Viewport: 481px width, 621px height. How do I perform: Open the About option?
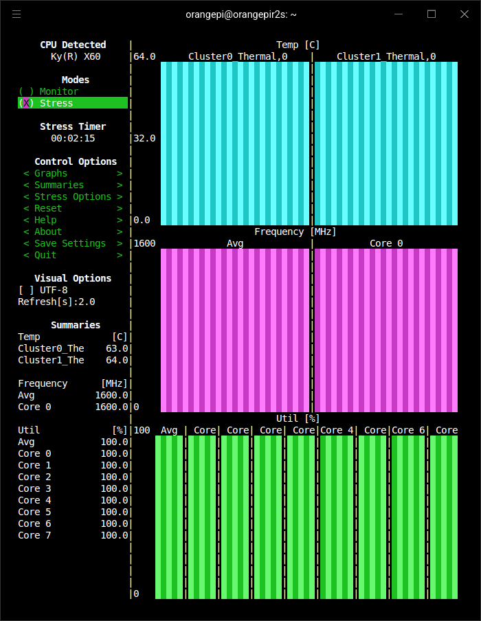point(73,232)
